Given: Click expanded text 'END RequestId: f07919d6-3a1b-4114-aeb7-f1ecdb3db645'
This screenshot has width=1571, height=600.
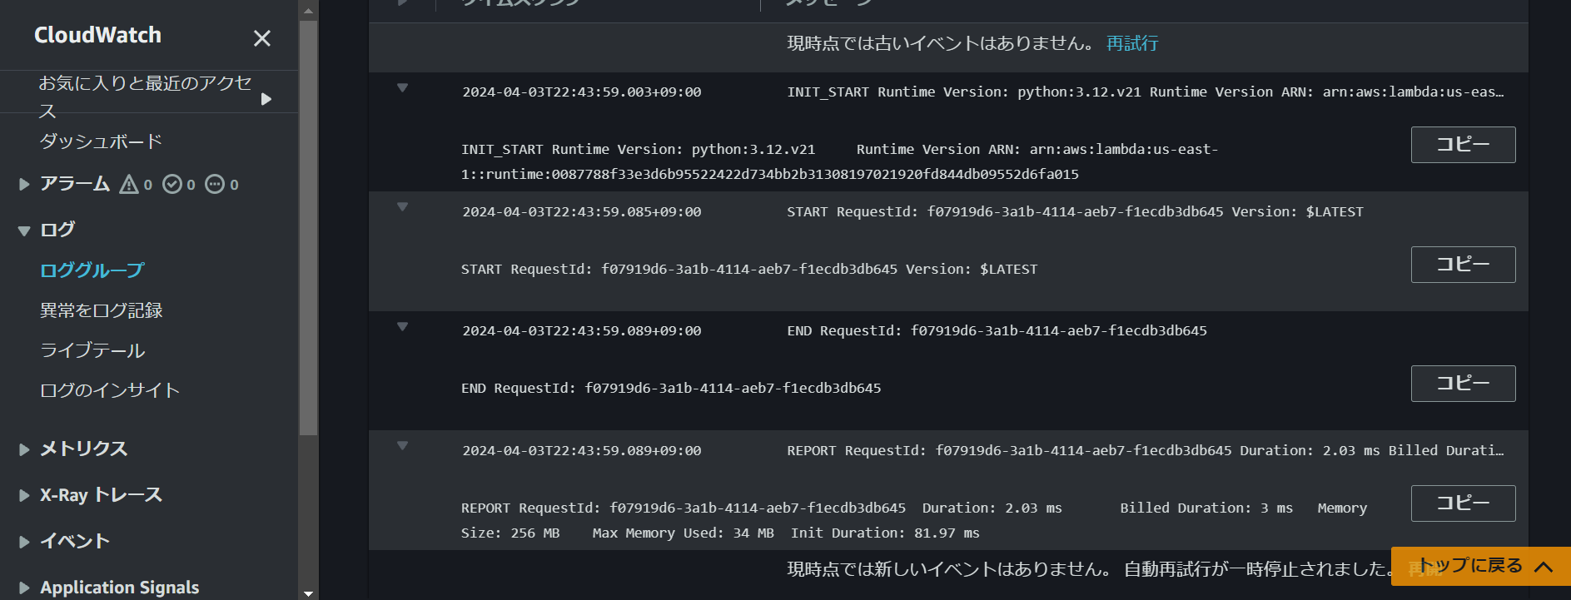Looking at the screenshot, I should coord(671,389).
